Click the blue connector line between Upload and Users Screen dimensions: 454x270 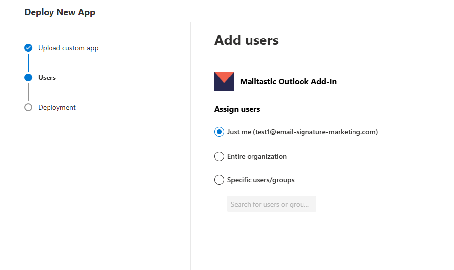pyautogui.click(x=28, y=63)
